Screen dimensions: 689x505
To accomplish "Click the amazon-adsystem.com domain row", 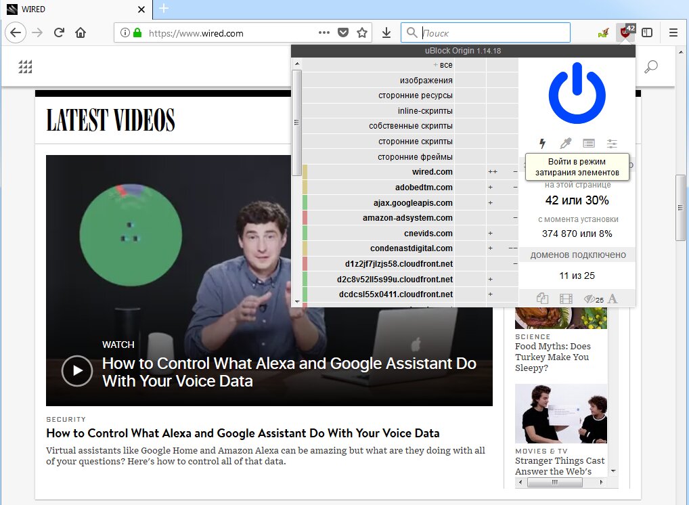I will point(378,217).
